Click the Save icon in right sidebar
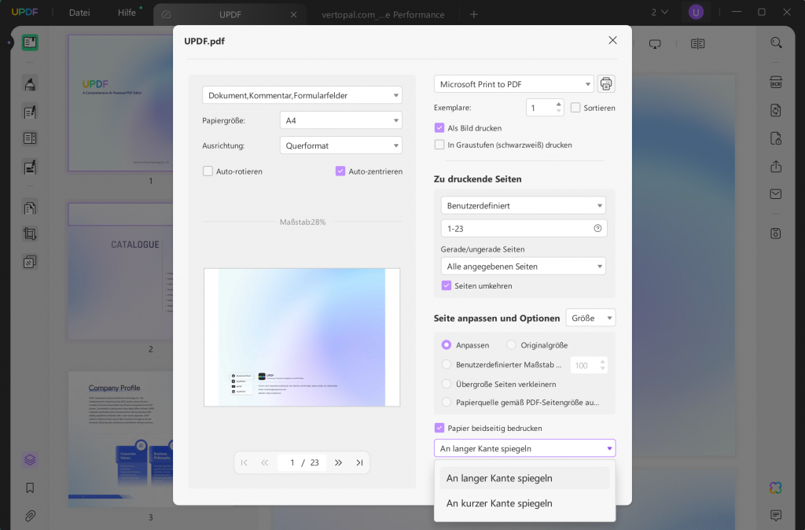 776,234
